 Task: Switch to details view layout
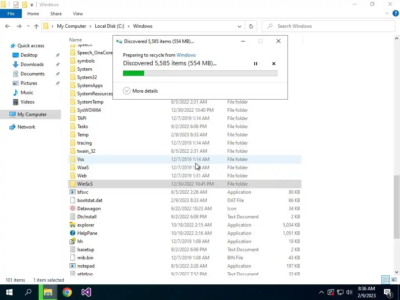tap(386, 280)
